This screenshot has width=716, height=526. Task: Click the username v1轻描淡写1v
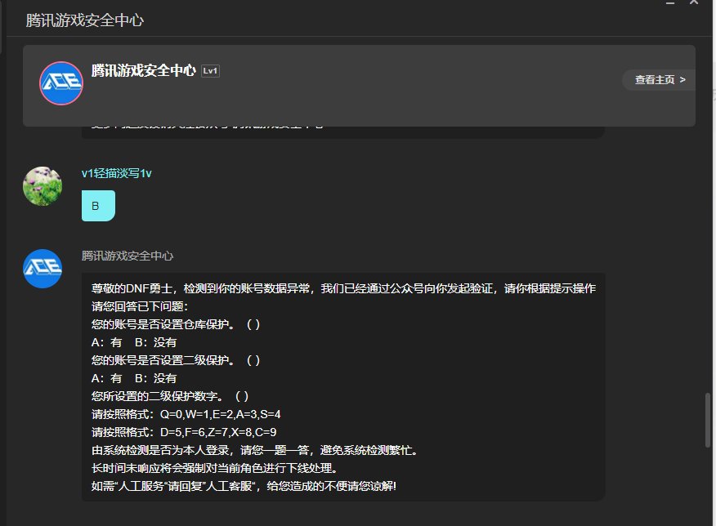116,173
